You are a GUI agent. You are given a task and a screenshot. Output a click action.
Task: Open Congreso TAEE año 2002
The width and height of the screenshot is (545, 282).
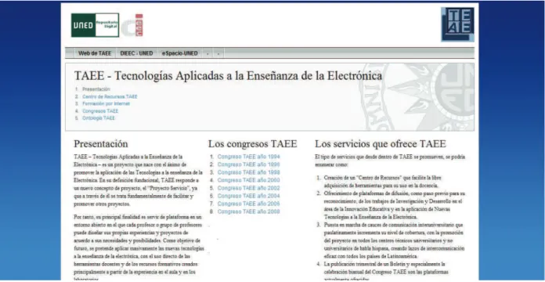248,188
